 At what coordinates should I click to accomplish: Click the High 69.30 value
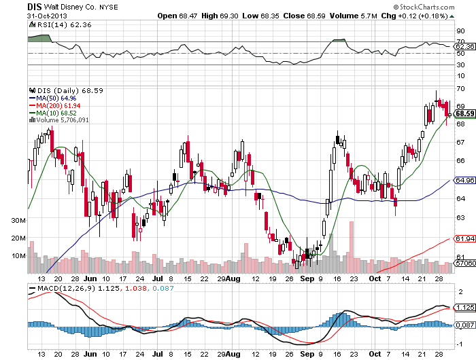pyautogui.click(x=220, y=16)
